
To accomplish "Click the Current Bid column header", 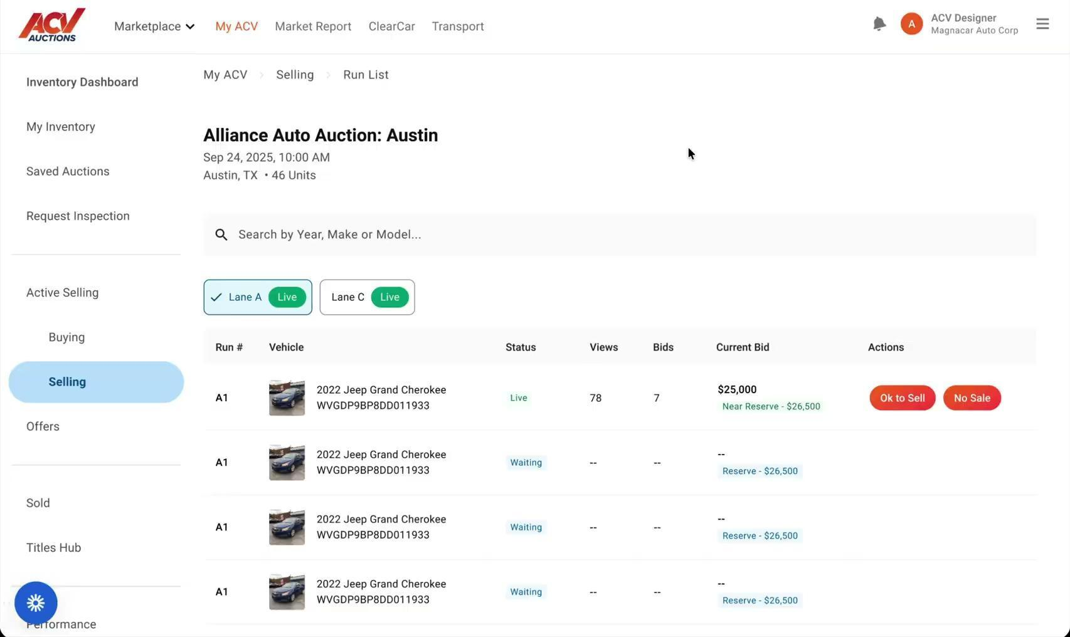I will pyautogui.click(x=743, y=347).
